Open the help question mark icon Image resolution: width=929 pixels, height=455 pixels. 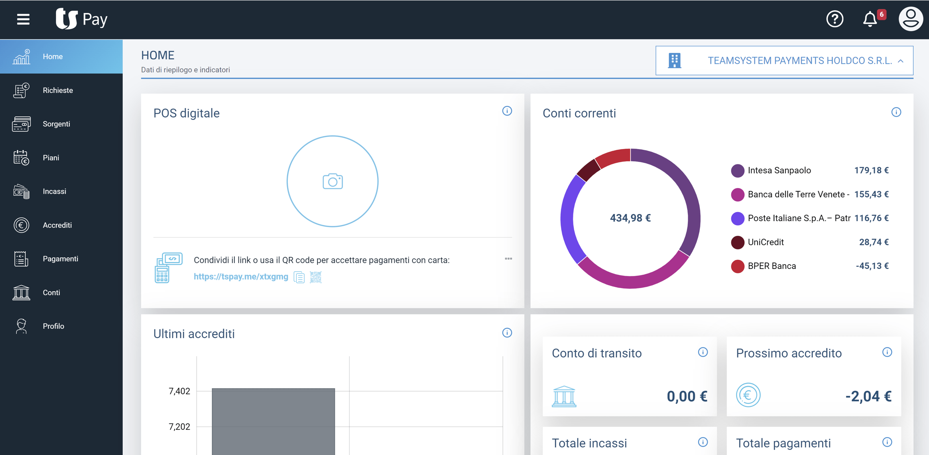tap(835, 19)
